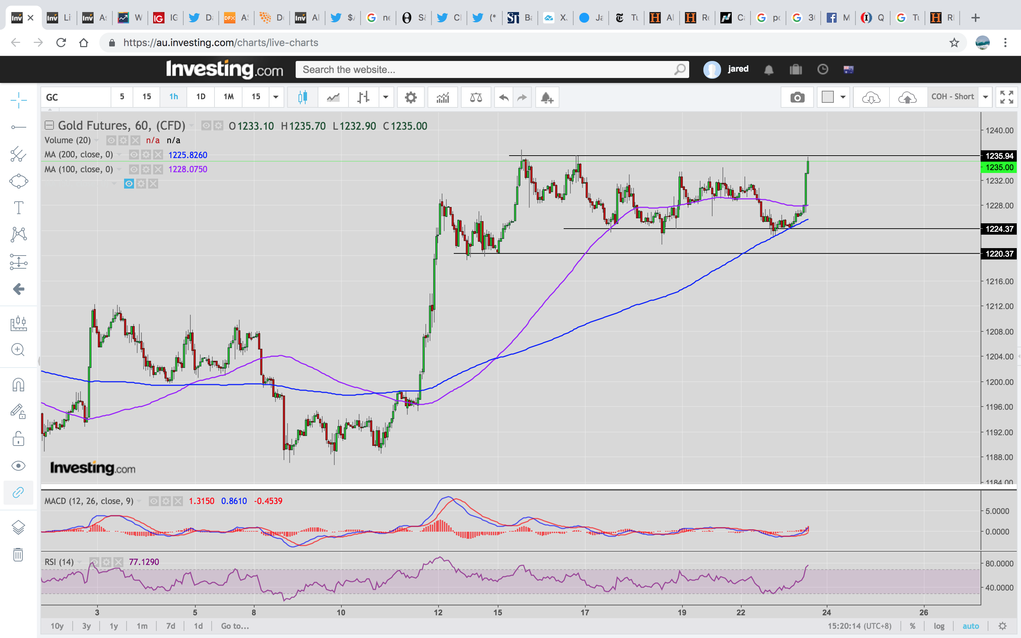The height and width of the screenshot is (638, 1021).
Task: Toggle log scale mode
Action: click(x=939, y=626)
